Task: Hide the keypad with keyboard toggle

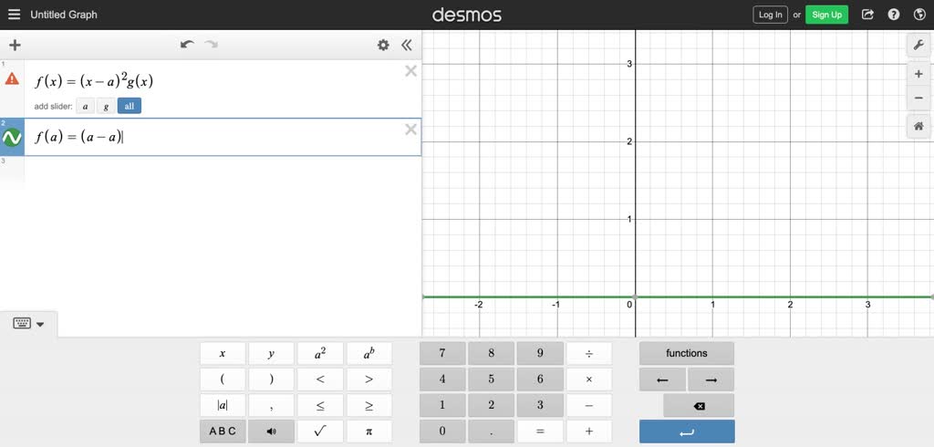Action: (x=28, y=324)
